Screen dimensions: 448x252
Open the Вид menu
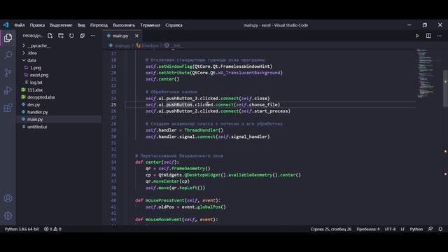tap(81, 25)
